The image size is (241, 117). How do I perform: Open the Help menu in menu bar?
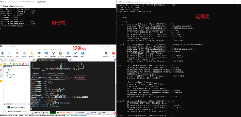[60, 50]
